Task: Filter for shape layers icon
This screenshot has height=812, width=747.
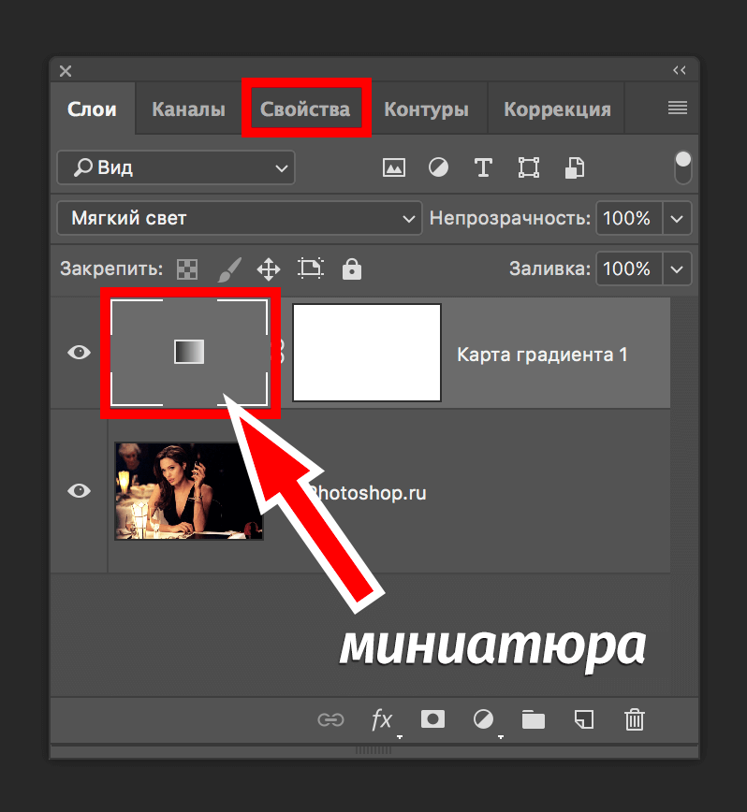Action: [x=528, y=167]
